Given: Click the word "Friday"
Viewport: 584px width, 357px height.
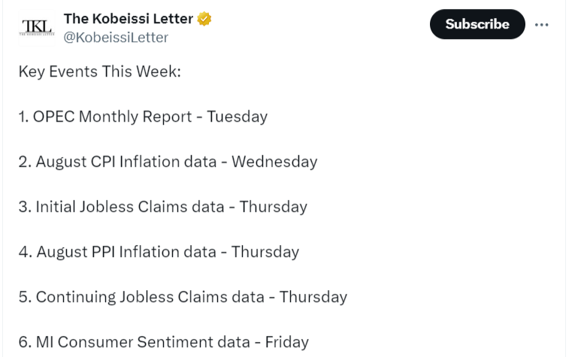Looking at the screenshot, I should (x=286, y=342).
